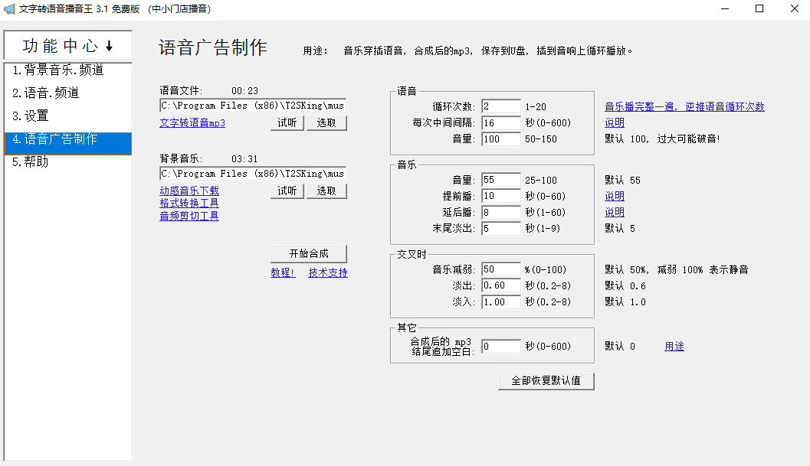Screen dimensions: 810x466
Task: Preview the voice file with 试听
Action: 286,122
